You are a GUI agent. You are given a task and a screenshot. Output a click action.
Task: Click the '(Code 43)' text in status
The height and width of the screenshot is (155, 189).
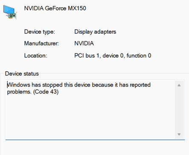click(x=46, y=92)
